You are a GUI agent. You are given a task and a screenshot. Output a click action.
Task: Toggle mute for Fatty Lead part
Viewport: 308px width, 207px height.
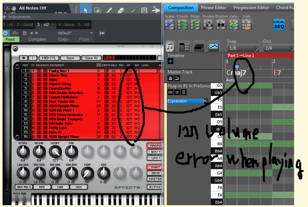[45, 128]
